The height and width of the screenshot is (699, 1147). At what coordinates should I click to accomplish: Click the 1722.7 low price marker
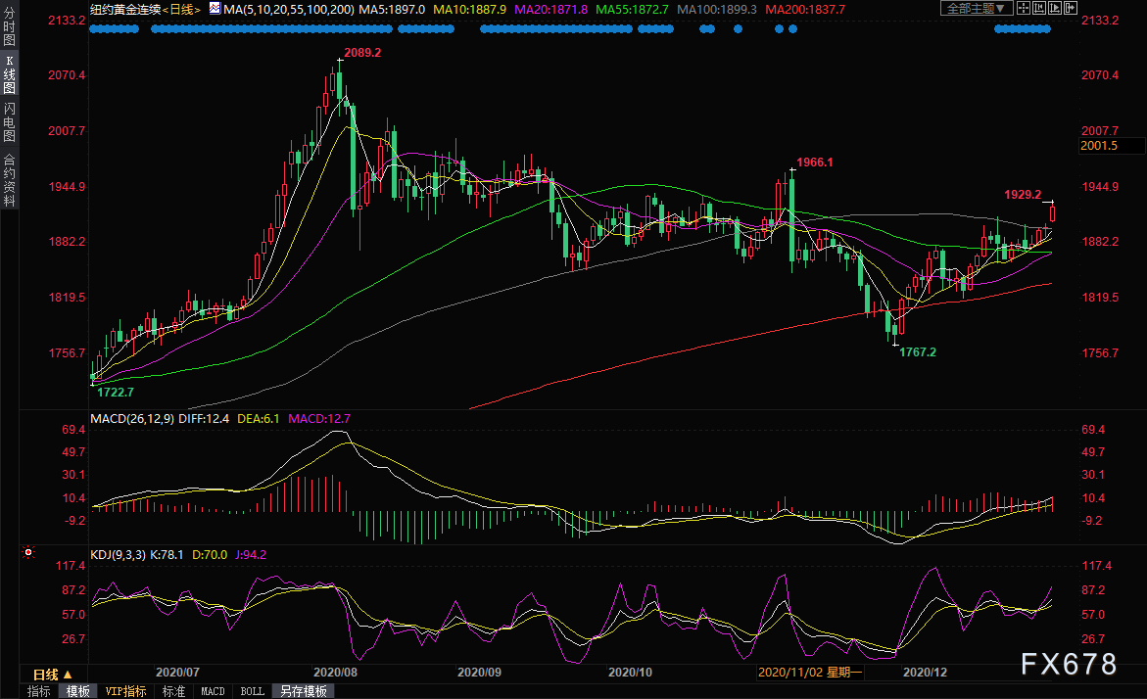click(x=116, y=393)
